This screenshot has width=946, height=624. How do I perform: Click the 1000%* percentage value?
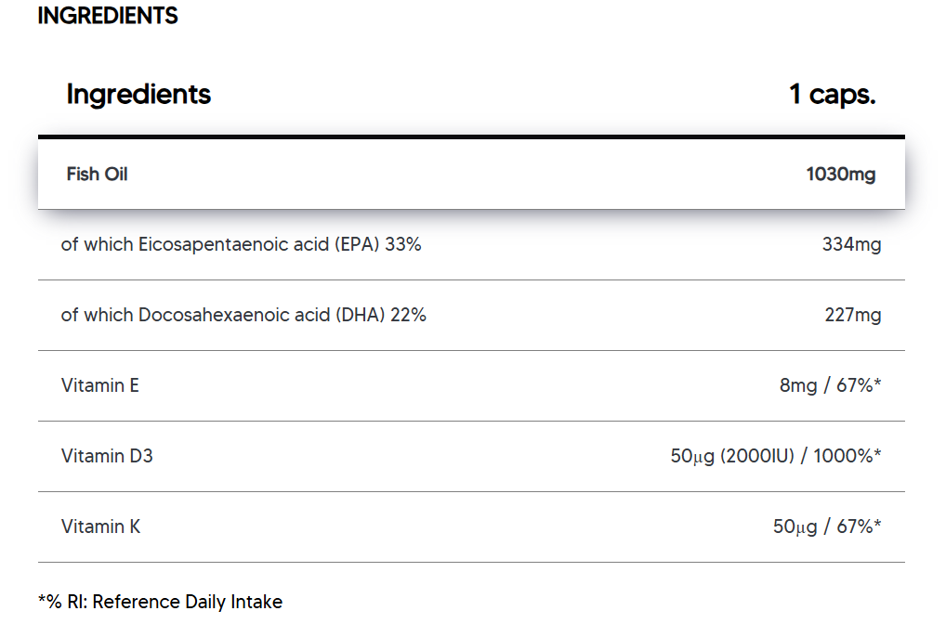click(x=847, y=456)
